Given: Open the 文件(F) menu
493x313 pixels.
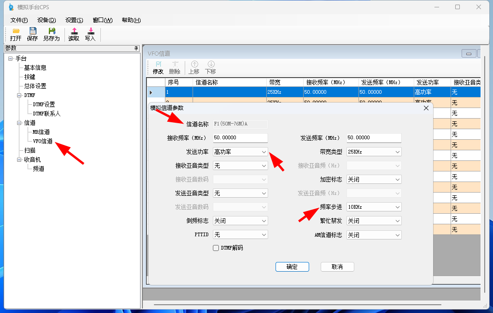Looking at the screenshot, I should (x=19, y=20).
